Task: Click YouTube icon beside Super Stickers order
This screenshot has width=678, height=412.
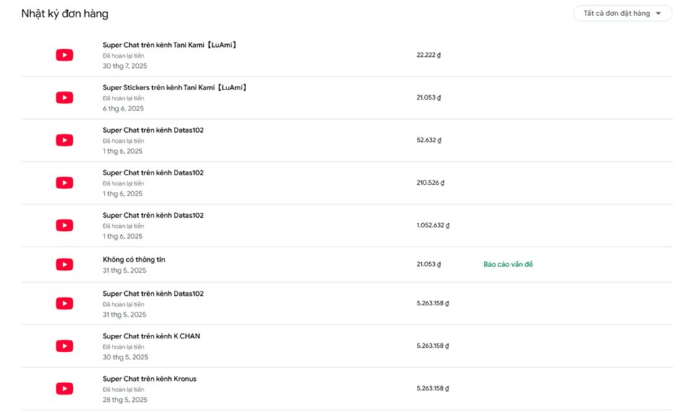Action: coord(64,97)
